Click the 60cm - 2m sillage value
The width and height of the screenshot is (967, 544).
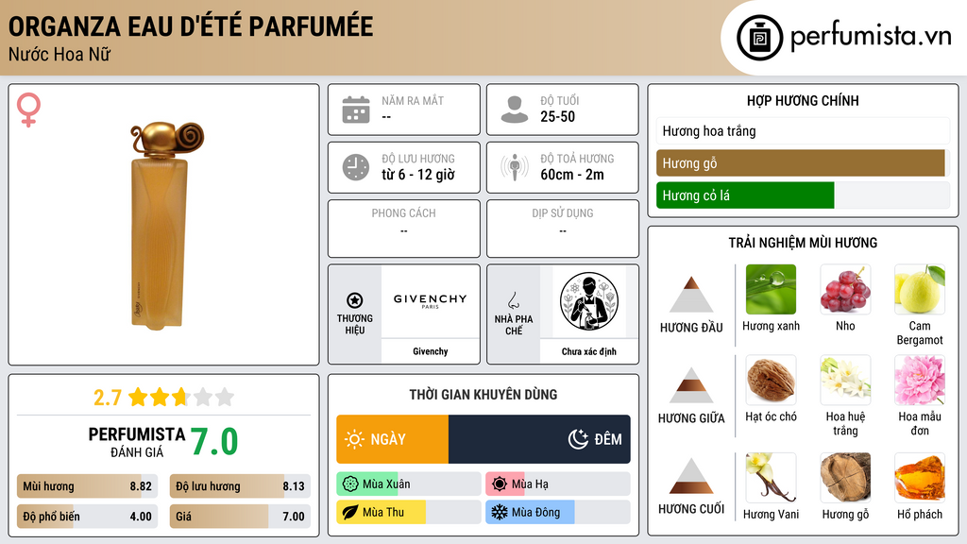coord(572,175)
